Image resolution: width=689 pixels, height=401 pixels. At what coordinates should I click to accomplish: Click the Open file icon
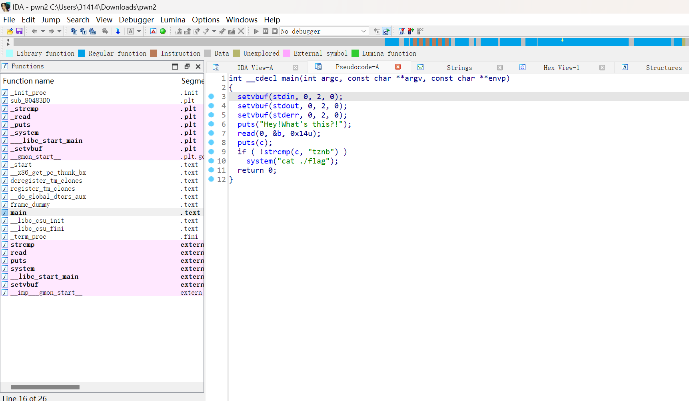(x=10, y=31)
